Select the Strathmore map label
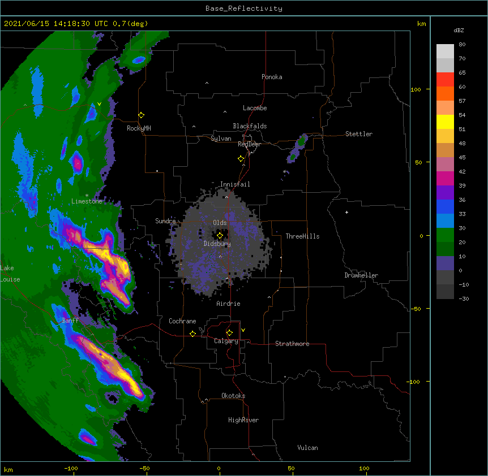The width and height of the screenshot is (488, 476). [x=292, y=344]
